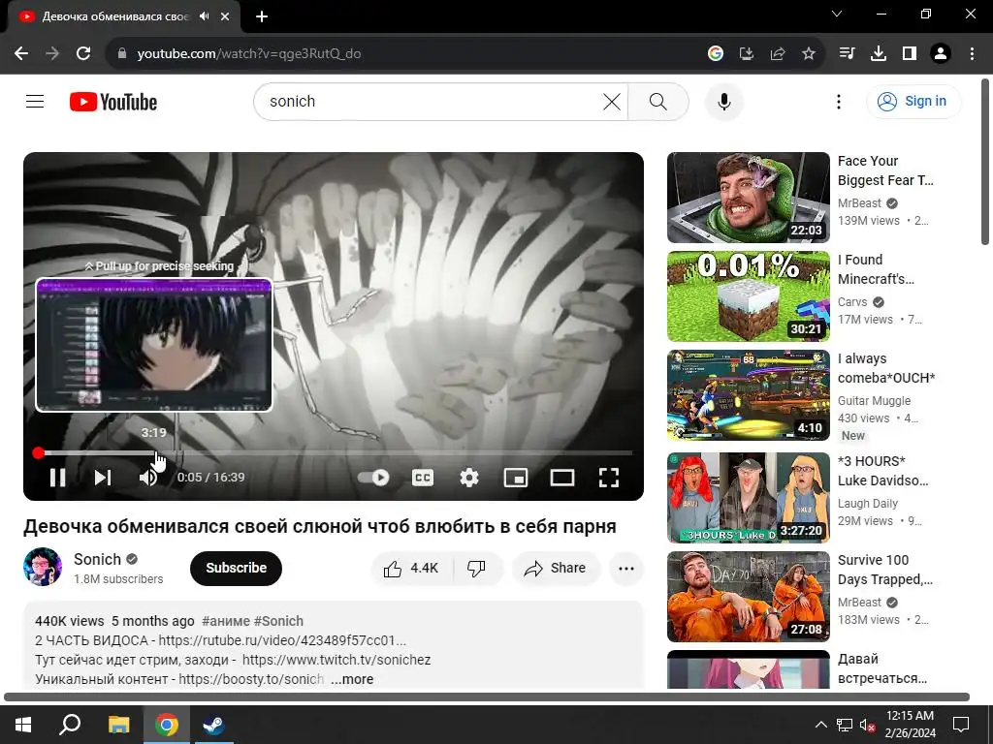Reload the current page
Image resolution: width=993 pixels, height=744 pixels.
83,54
